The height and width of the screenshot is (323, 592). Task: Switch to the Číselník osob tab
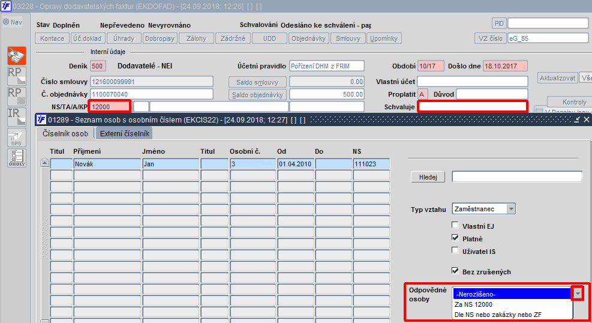click(x=65, y=133)
